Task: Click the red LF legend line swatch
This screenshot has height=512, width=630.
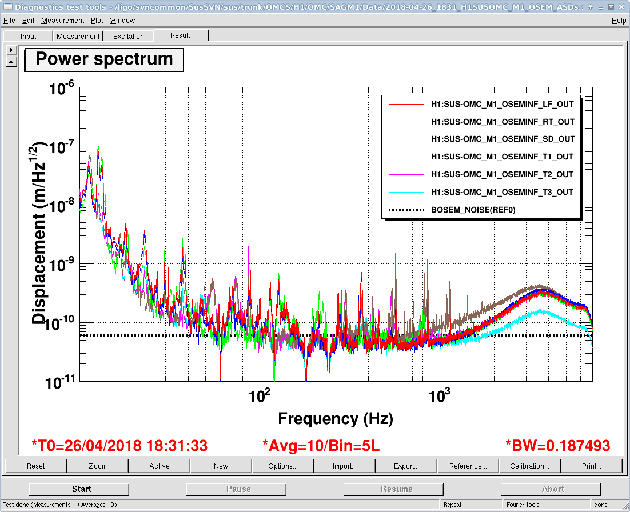Action: 406,105
